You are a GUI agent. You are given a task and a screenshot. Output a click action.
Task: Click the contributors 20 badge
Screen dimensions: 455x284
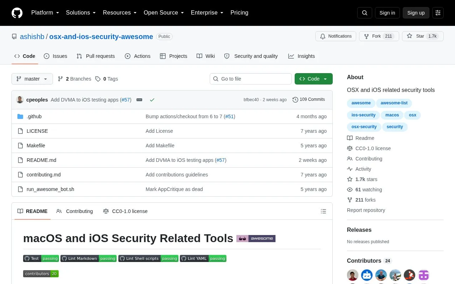pos(41,274)
